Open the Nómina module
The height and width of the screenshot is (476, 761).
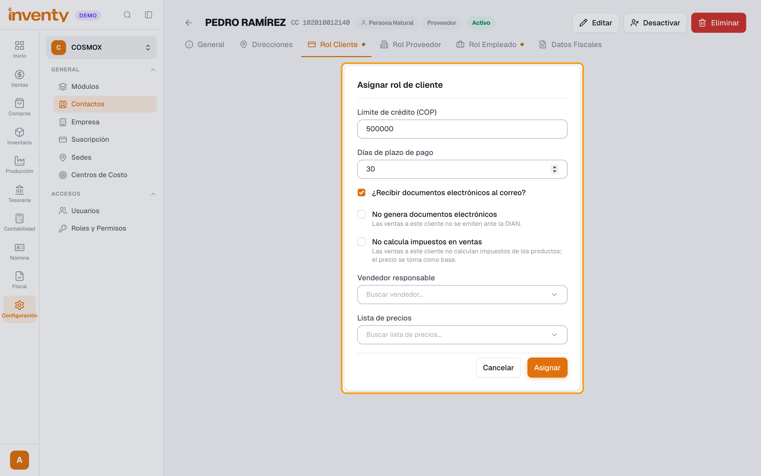click(x=20, y=251)
